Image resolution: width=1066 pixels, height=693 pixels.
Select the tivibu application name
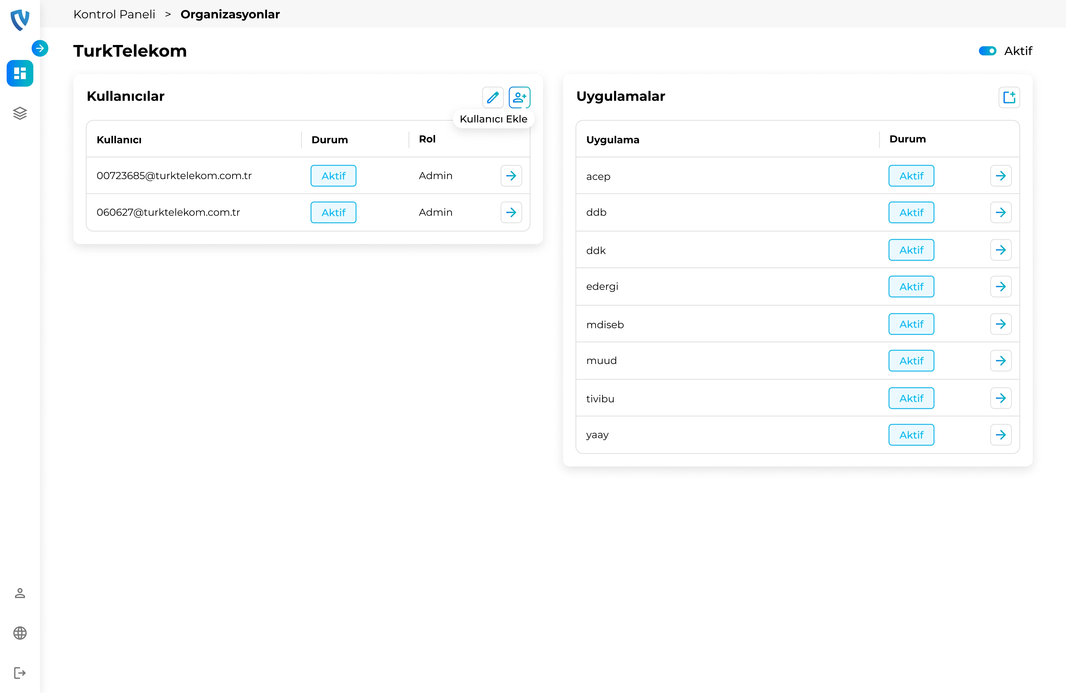(x=600, y=399)
